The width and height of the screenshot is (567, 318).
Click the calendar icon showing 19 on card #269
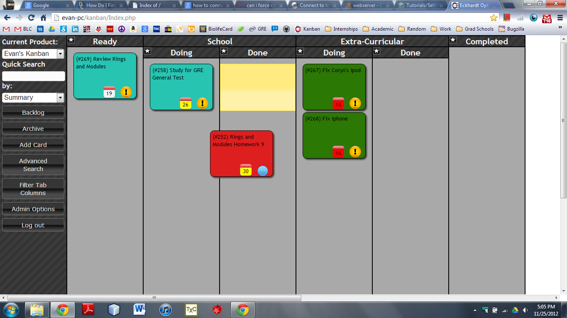pyautogui.click(x=109, y=92)
